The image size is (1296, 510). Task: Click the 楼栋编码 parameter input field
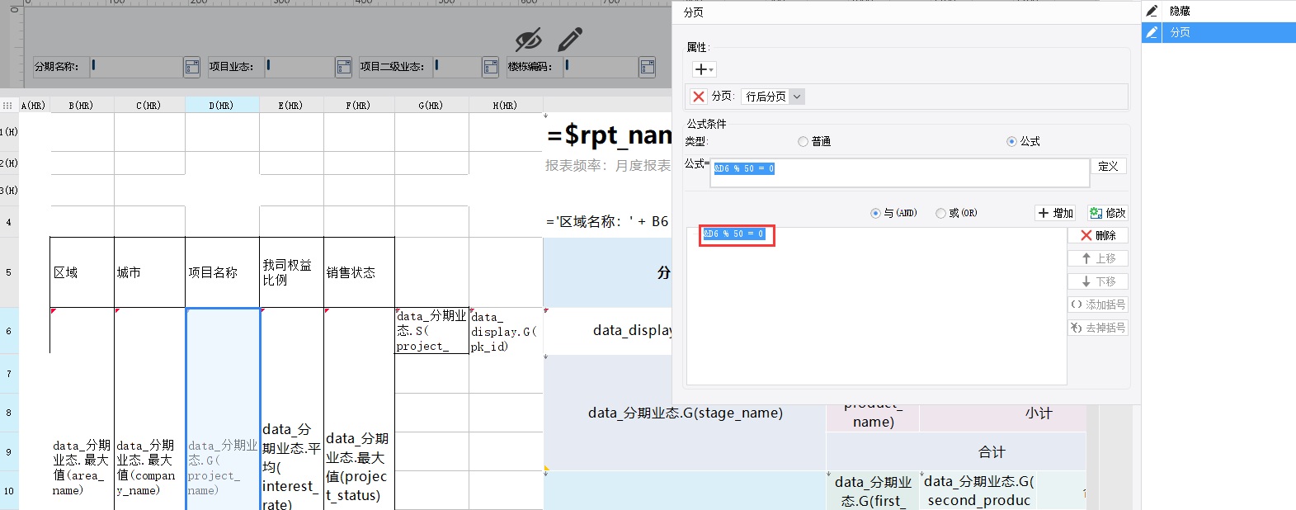click(601, 67)
